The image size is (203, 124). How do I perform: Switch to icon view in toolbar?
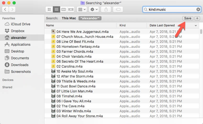pos(49,9)
